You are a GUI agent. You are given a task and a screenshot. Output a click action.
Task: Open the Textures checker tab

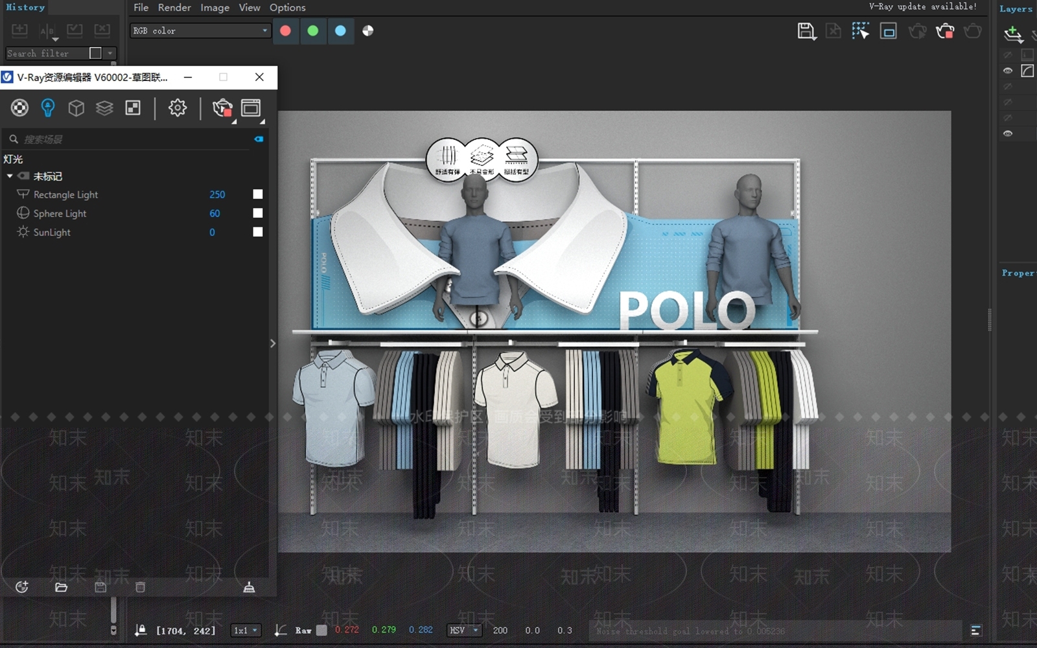tap(133, 108)
